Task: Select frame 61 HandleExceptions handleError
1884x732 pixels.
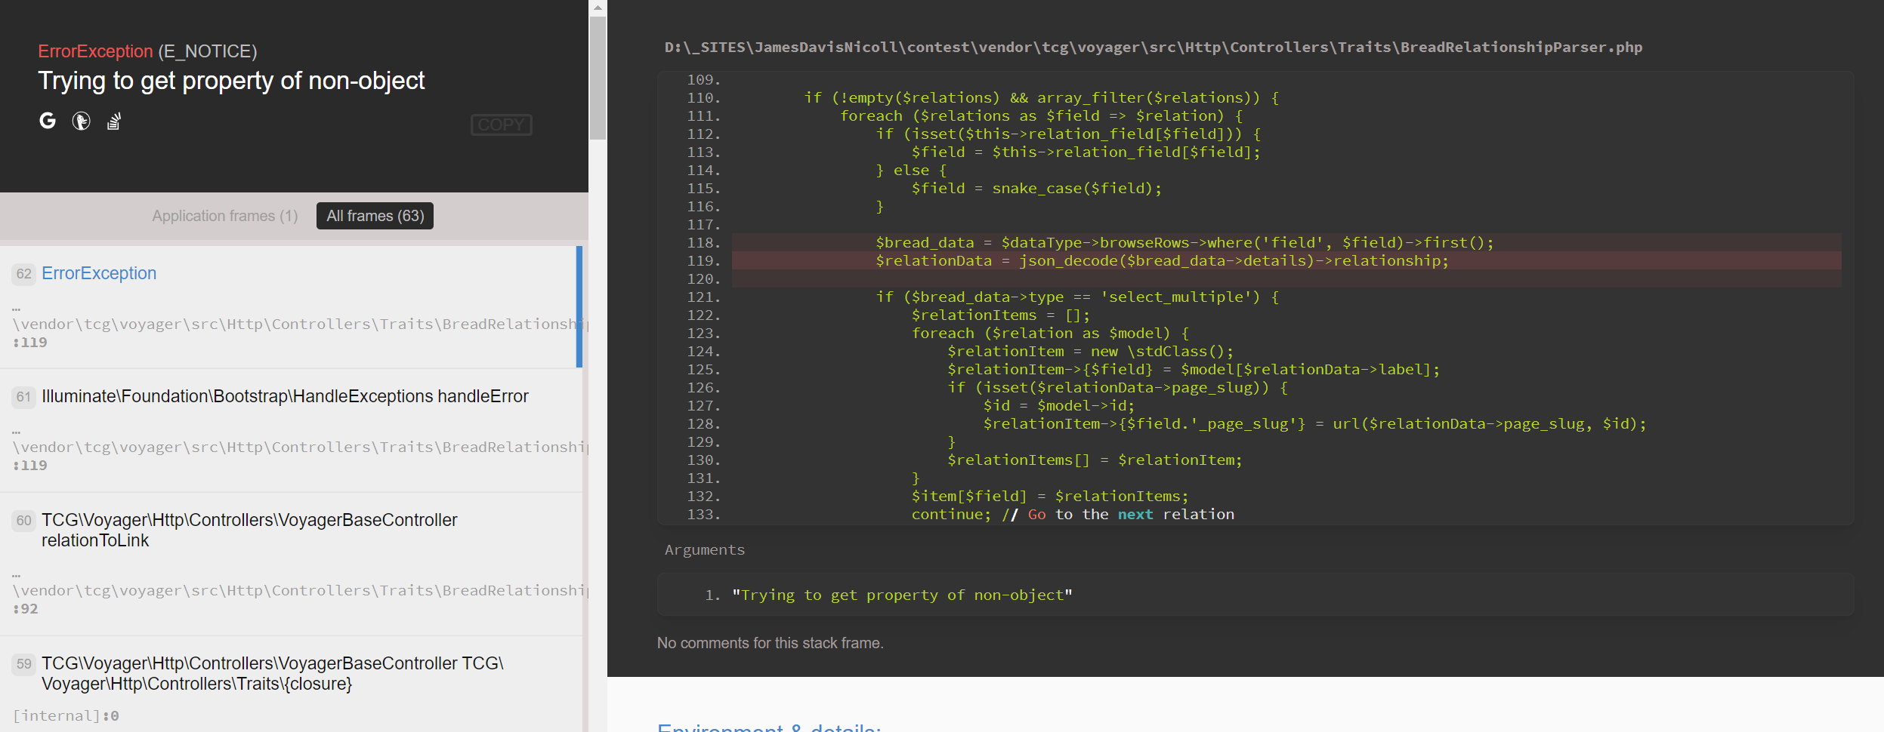Action: (285, 395)
